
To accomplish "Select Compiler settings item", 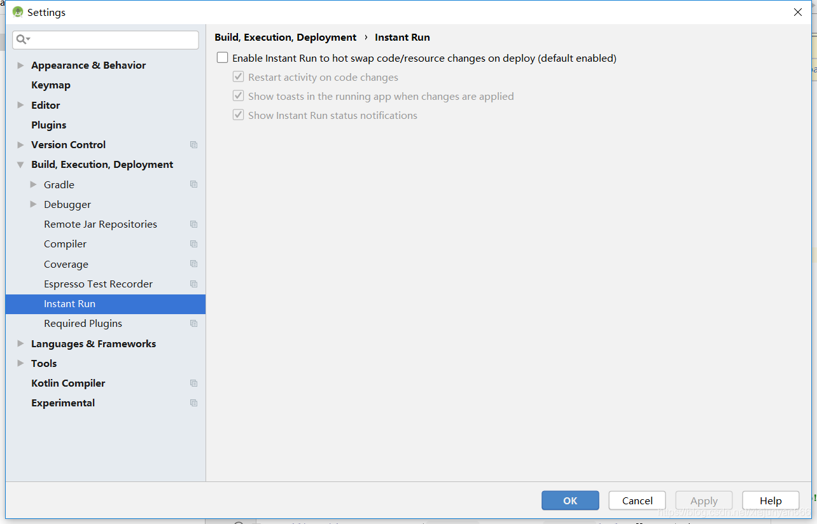I will pyautogui.click(x=65, y=244).
